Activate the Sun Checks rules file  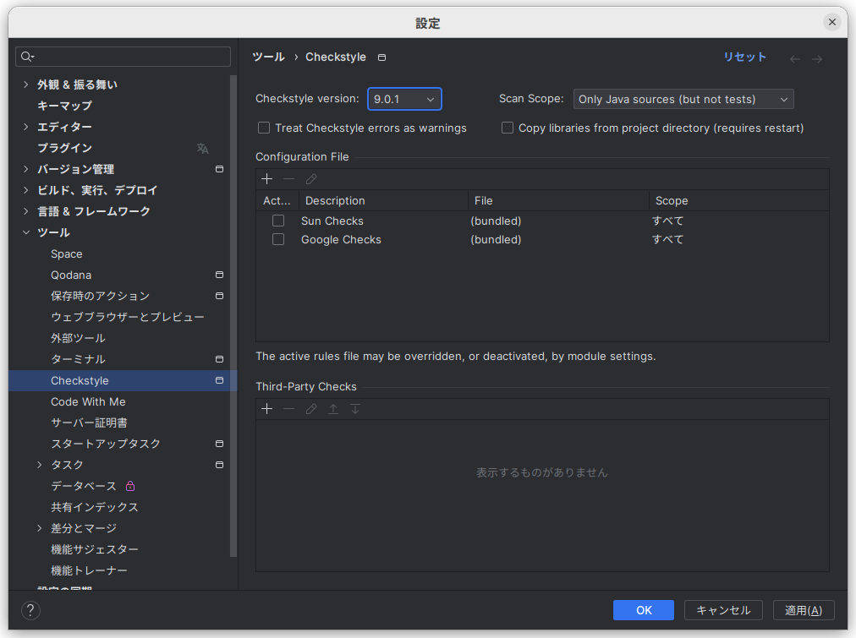pyautogui.click(x=278, y=221)
